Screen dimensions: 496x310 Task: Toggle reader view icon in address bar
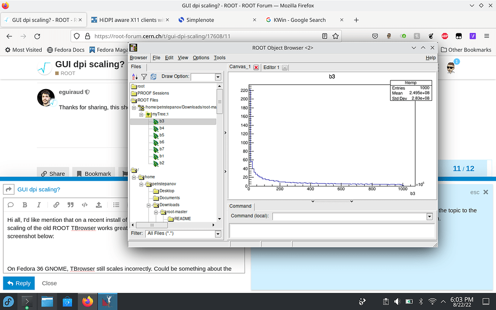(x=325, y=36)
